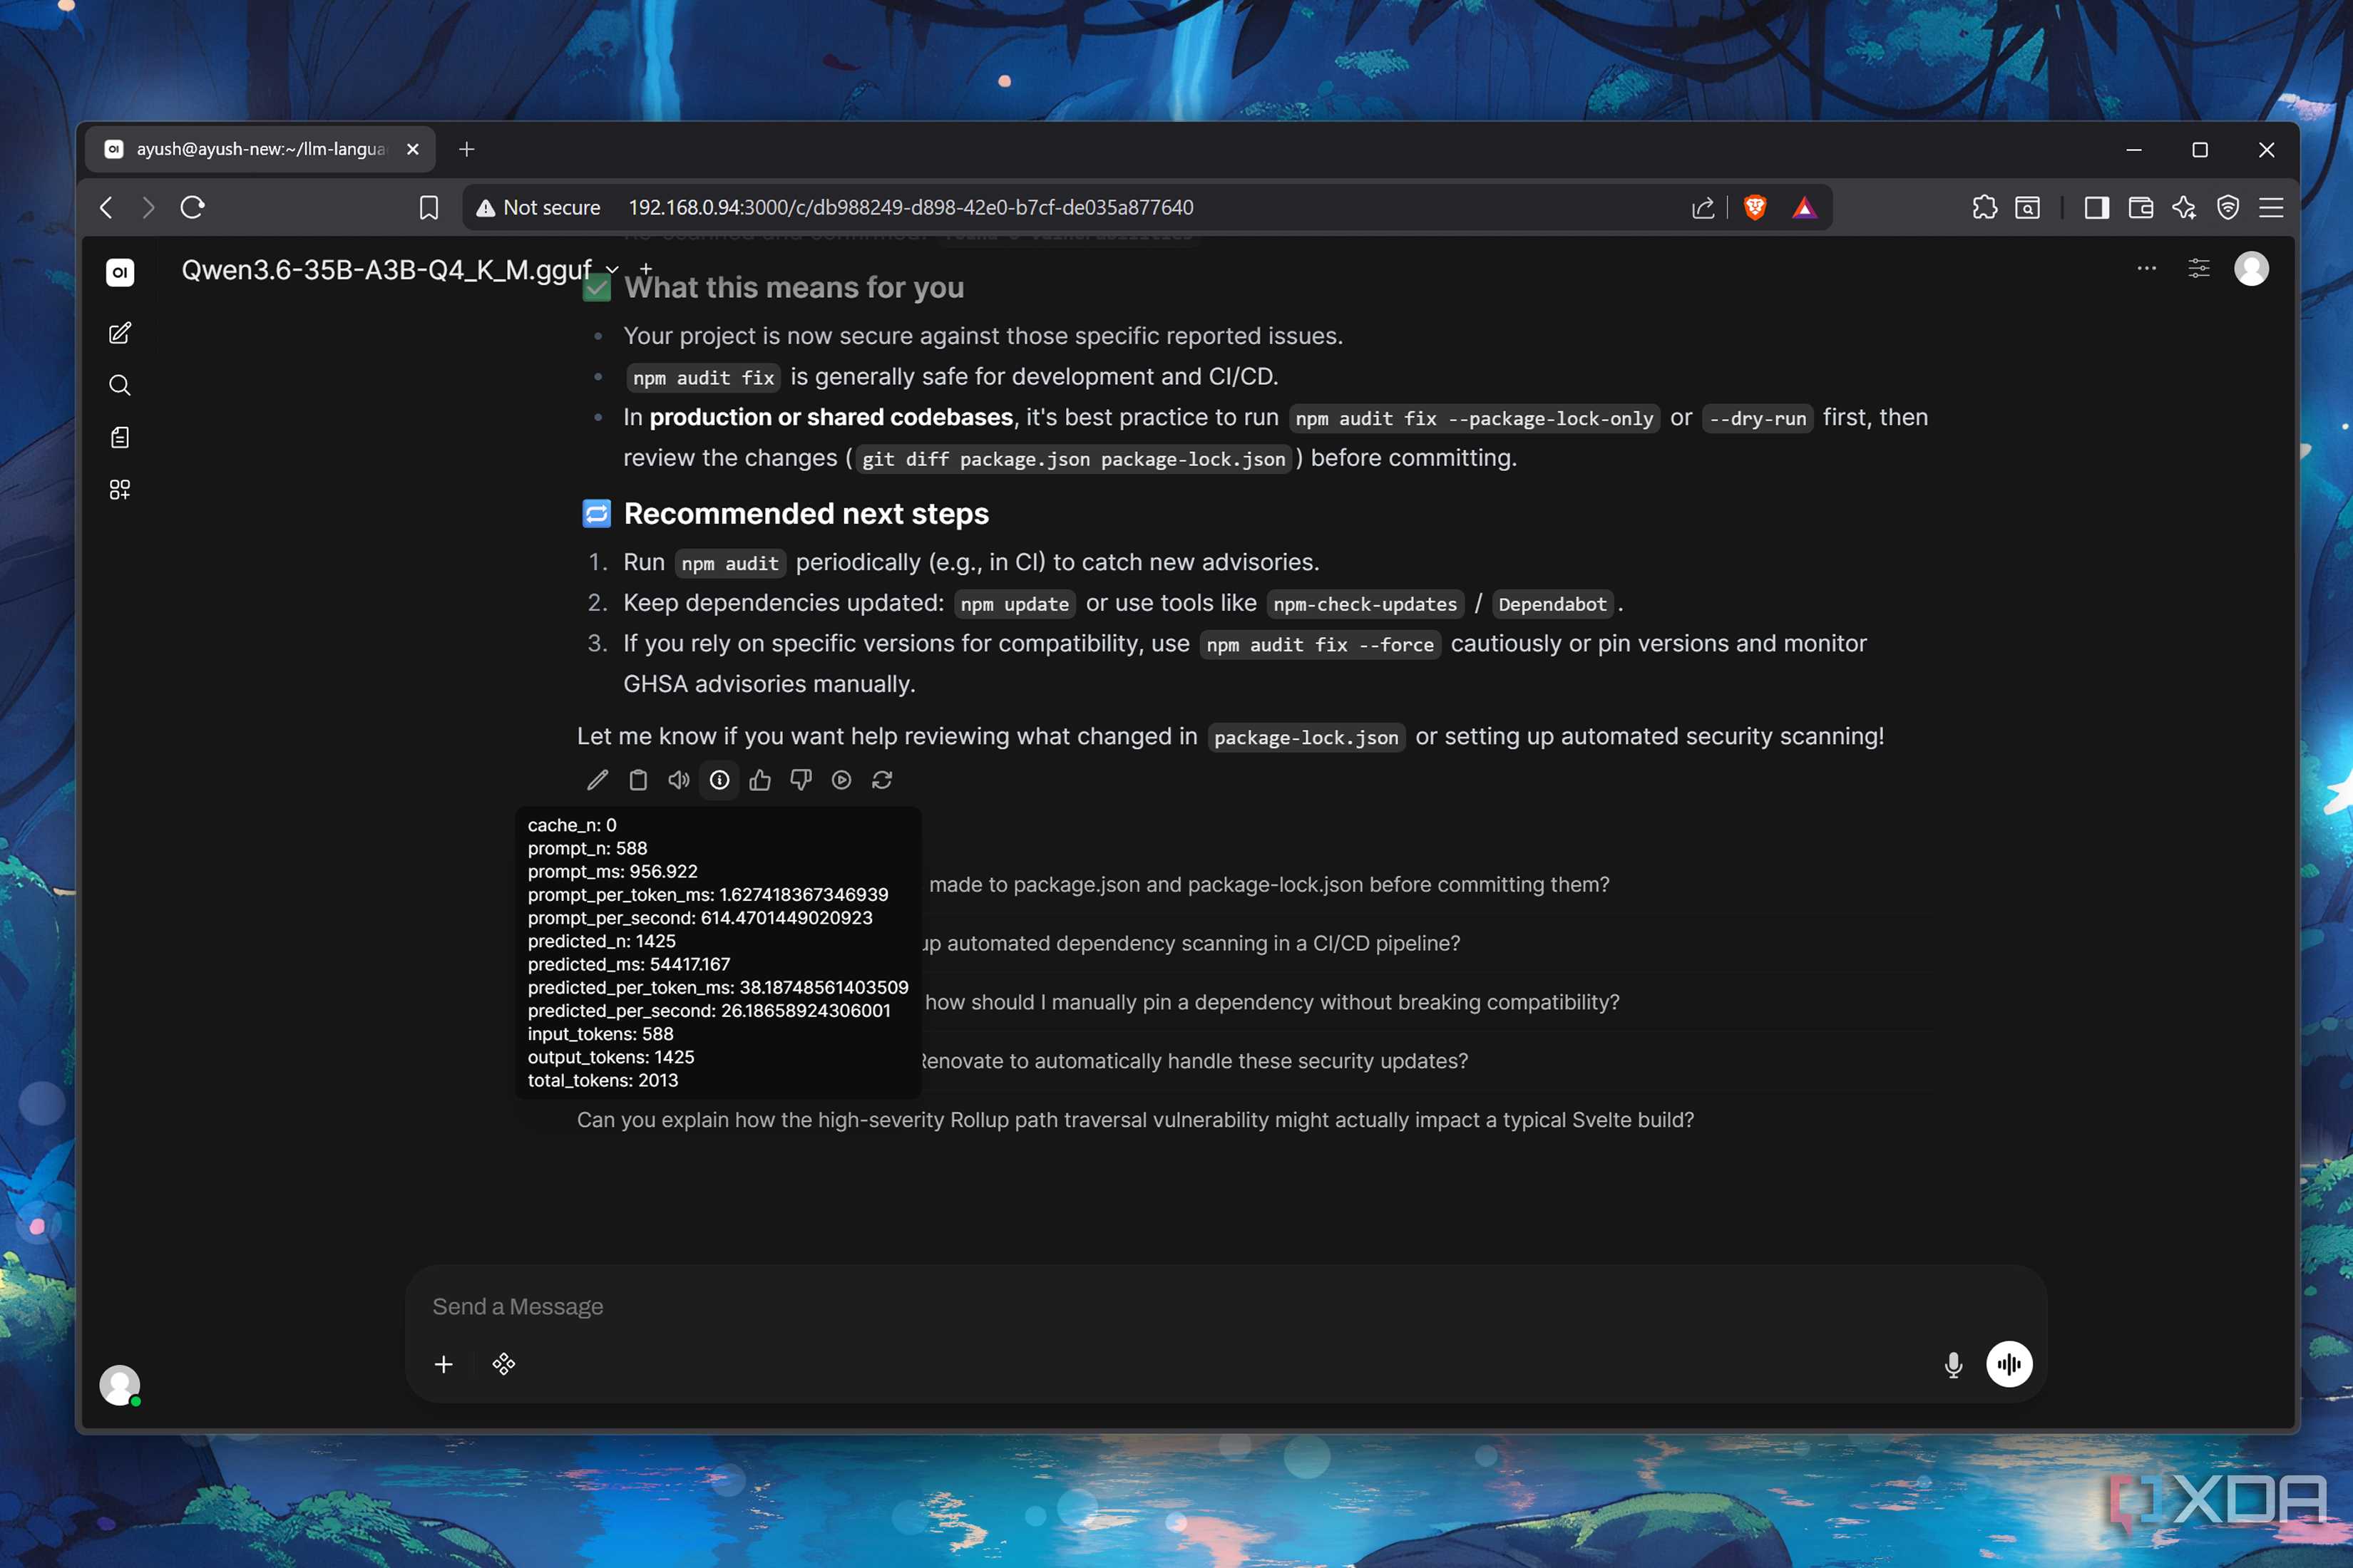
Task: Give the response a thumbs down
Action: [x=800, y=780]
